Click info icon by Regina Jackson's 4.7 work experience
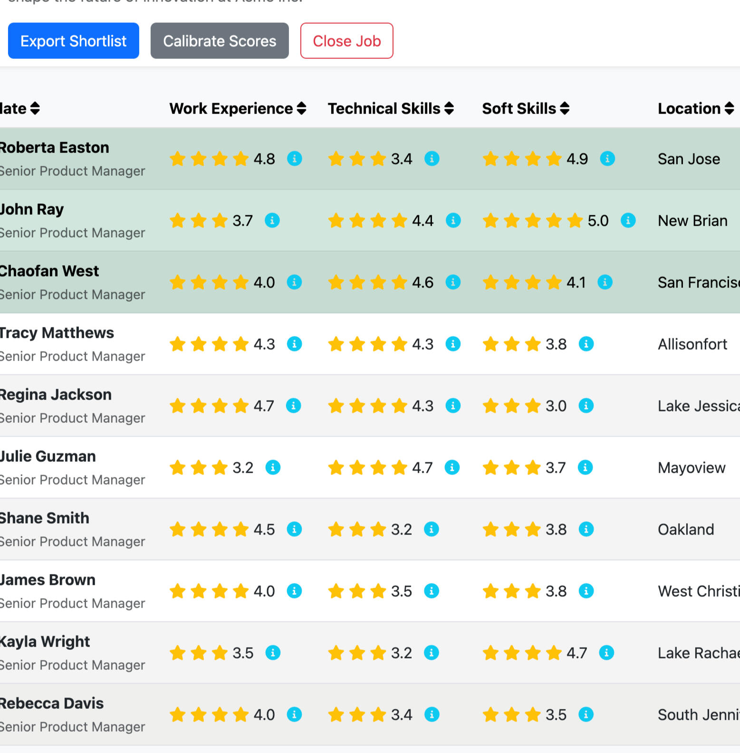Image resolution: width=740 pixels, height=753 pixels. tap(293, 406)
